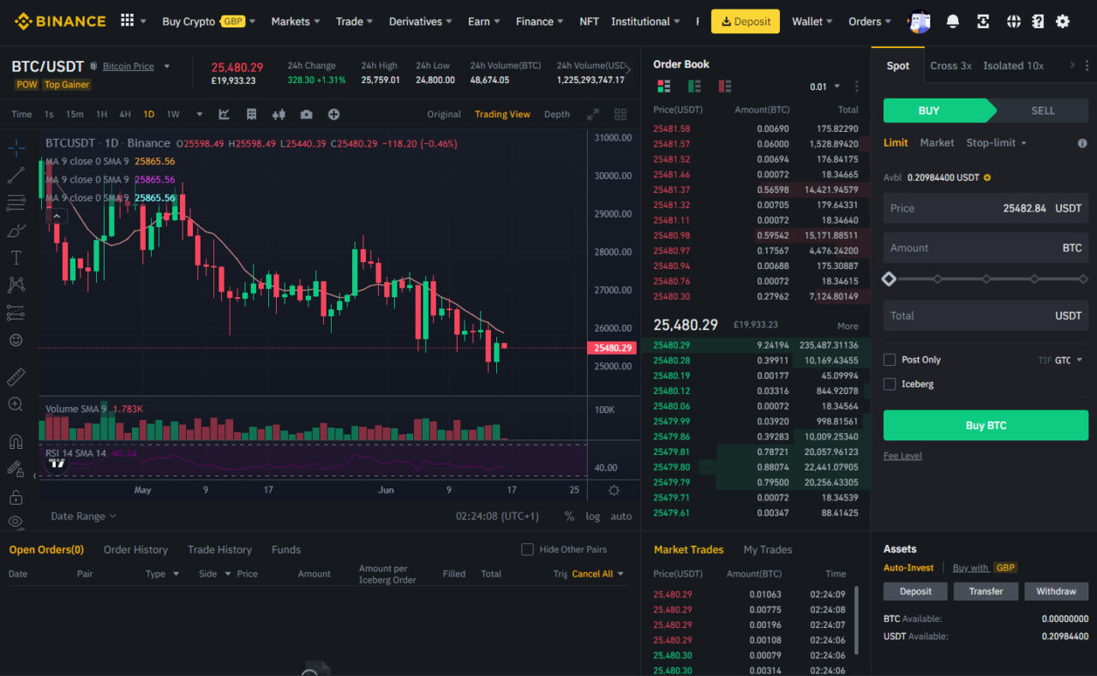The height and width of the screenshot is (676, 1097).
Task: Open the Markets menu
Action: pyautogui.click(x=295, y=21)
